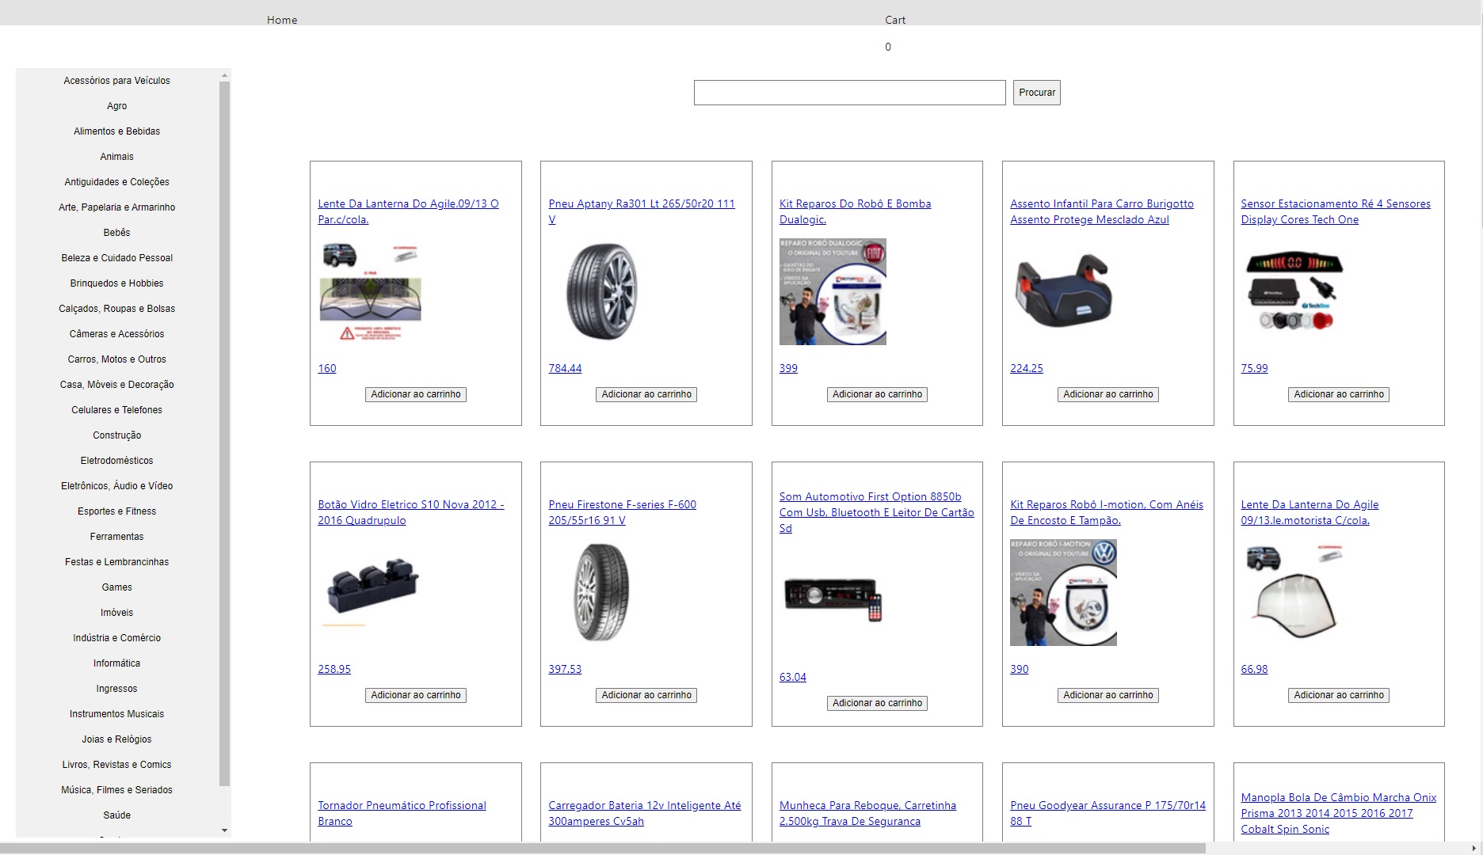Open the Games category
The width and height of the screenshot is (1483, 855).
[116, 587]
